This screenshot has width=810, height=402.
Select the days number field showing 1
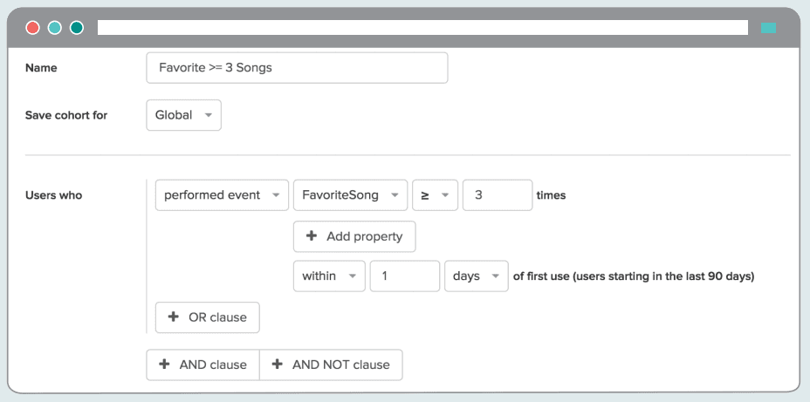click(404, 276)
